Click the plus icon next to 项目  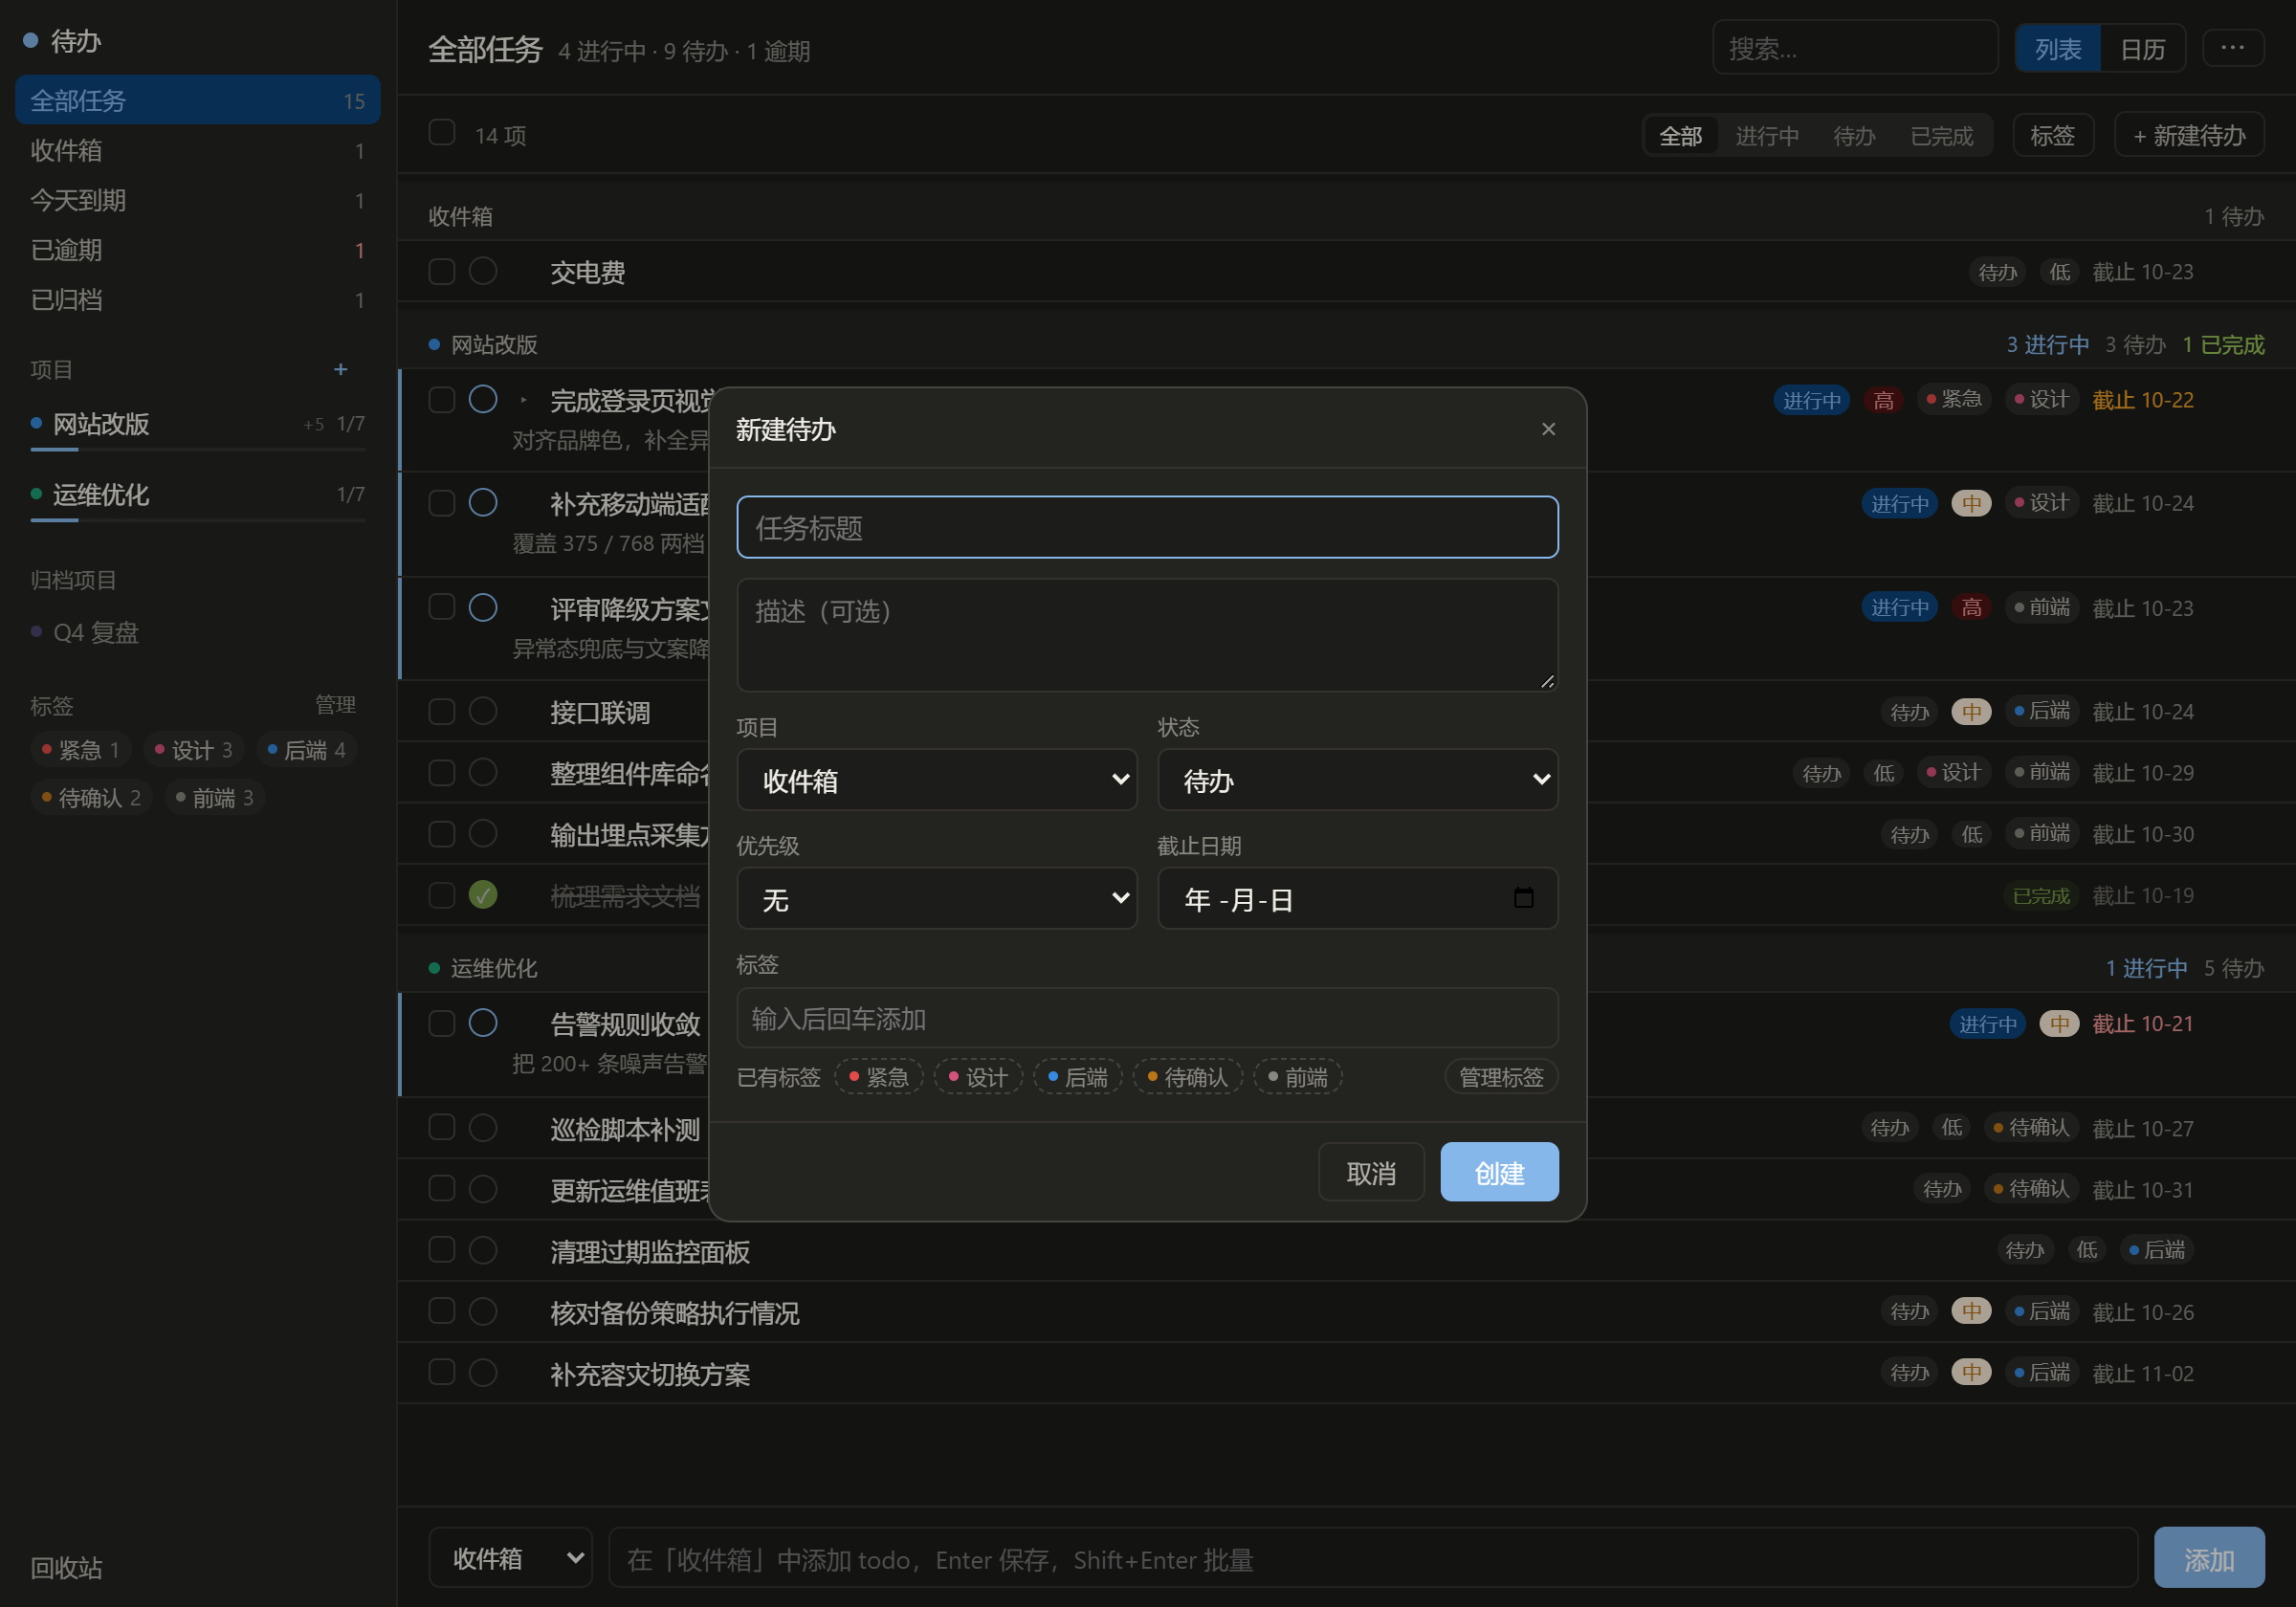[x=340, y=369]
